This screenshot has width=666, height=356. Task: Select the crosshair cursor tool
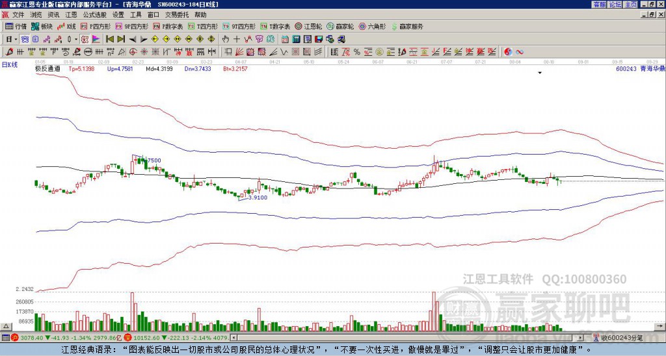tap(237, 40)
